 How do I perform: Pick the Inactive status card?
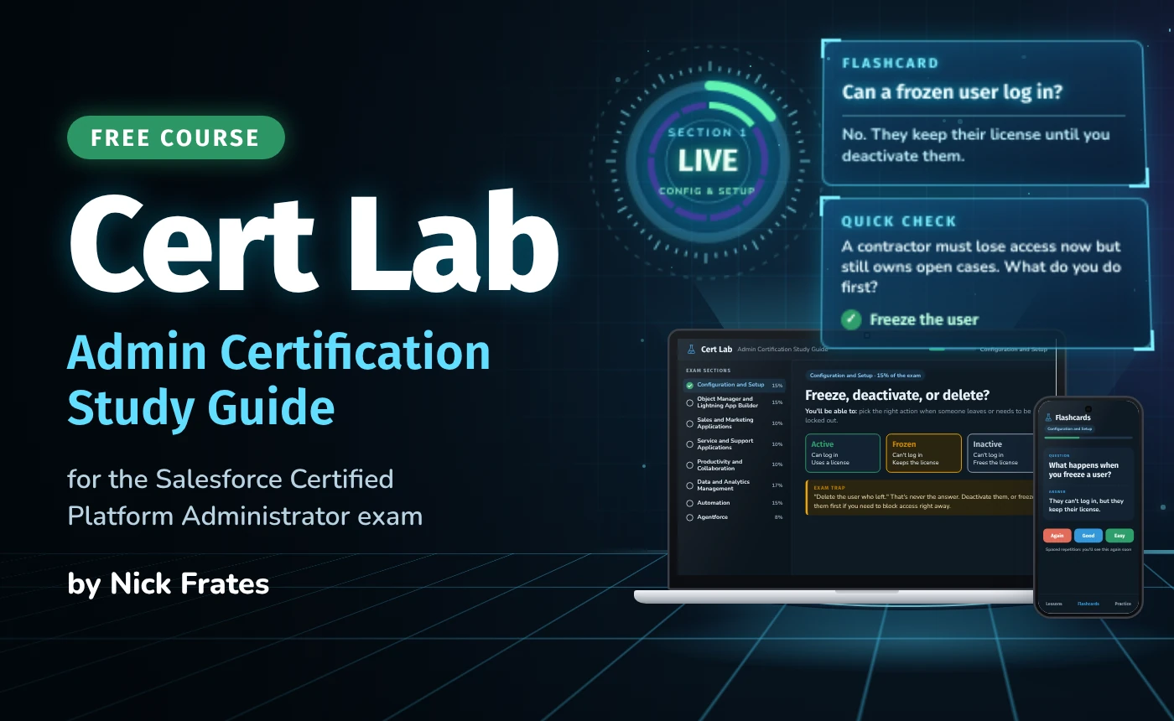1000,453
